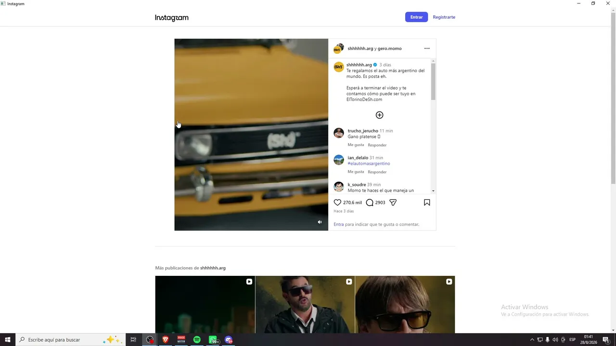
Task: Click the Entrar button
Action: point(416,17)
